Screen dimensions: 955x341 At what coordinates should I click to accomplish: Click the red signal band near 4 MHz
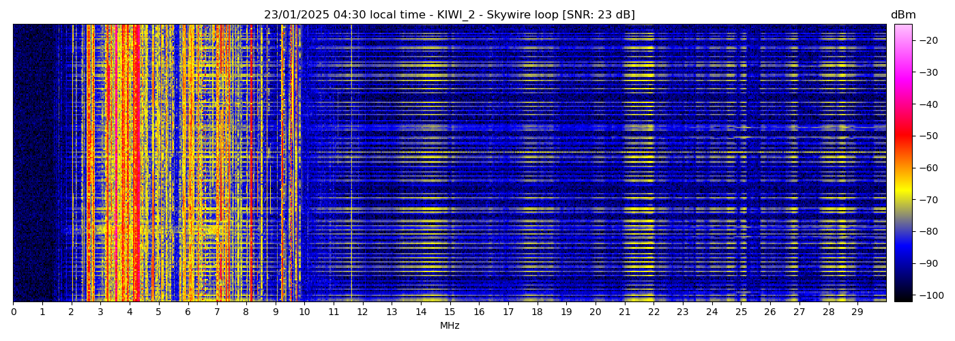coord(137,164)
